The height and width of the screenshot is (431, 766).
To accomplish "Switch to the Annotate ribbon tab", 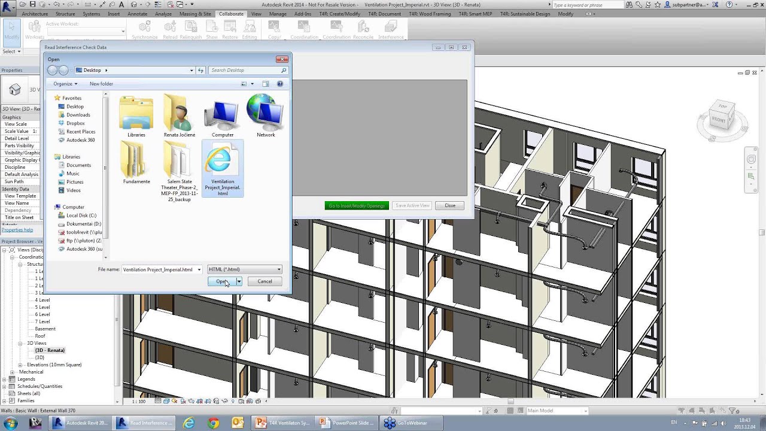I will (138, 14).
